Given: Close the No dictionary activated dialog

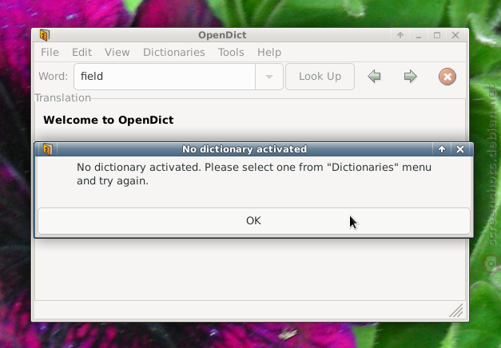Looking at the screenshot, I should 460,149.
